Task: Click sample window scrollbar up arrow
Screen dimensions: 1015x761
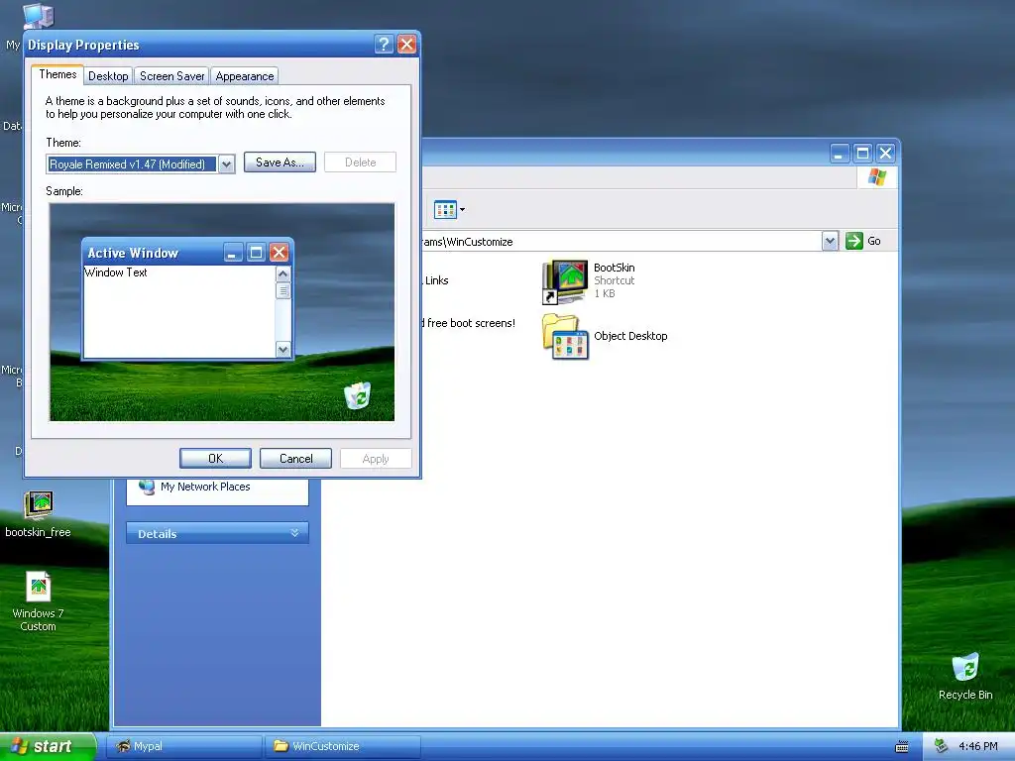Action: [282, 274]
